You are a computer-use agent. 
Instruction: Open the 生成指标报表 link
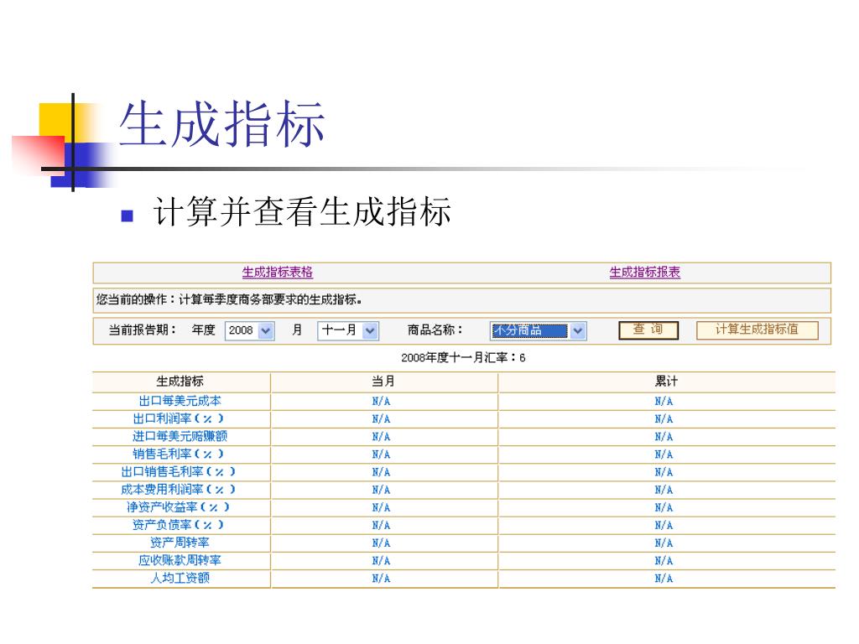click(645, 273)
